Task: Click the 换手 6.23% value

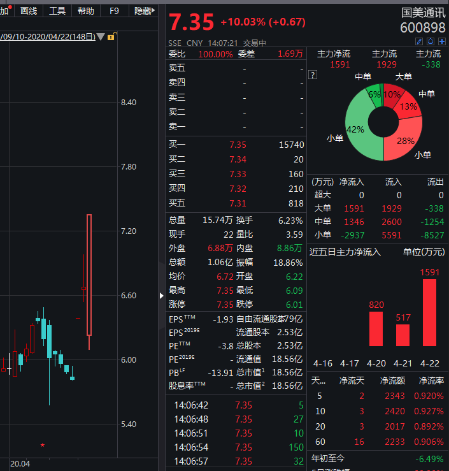Action: pyautogui.click(x=290, y=221)
